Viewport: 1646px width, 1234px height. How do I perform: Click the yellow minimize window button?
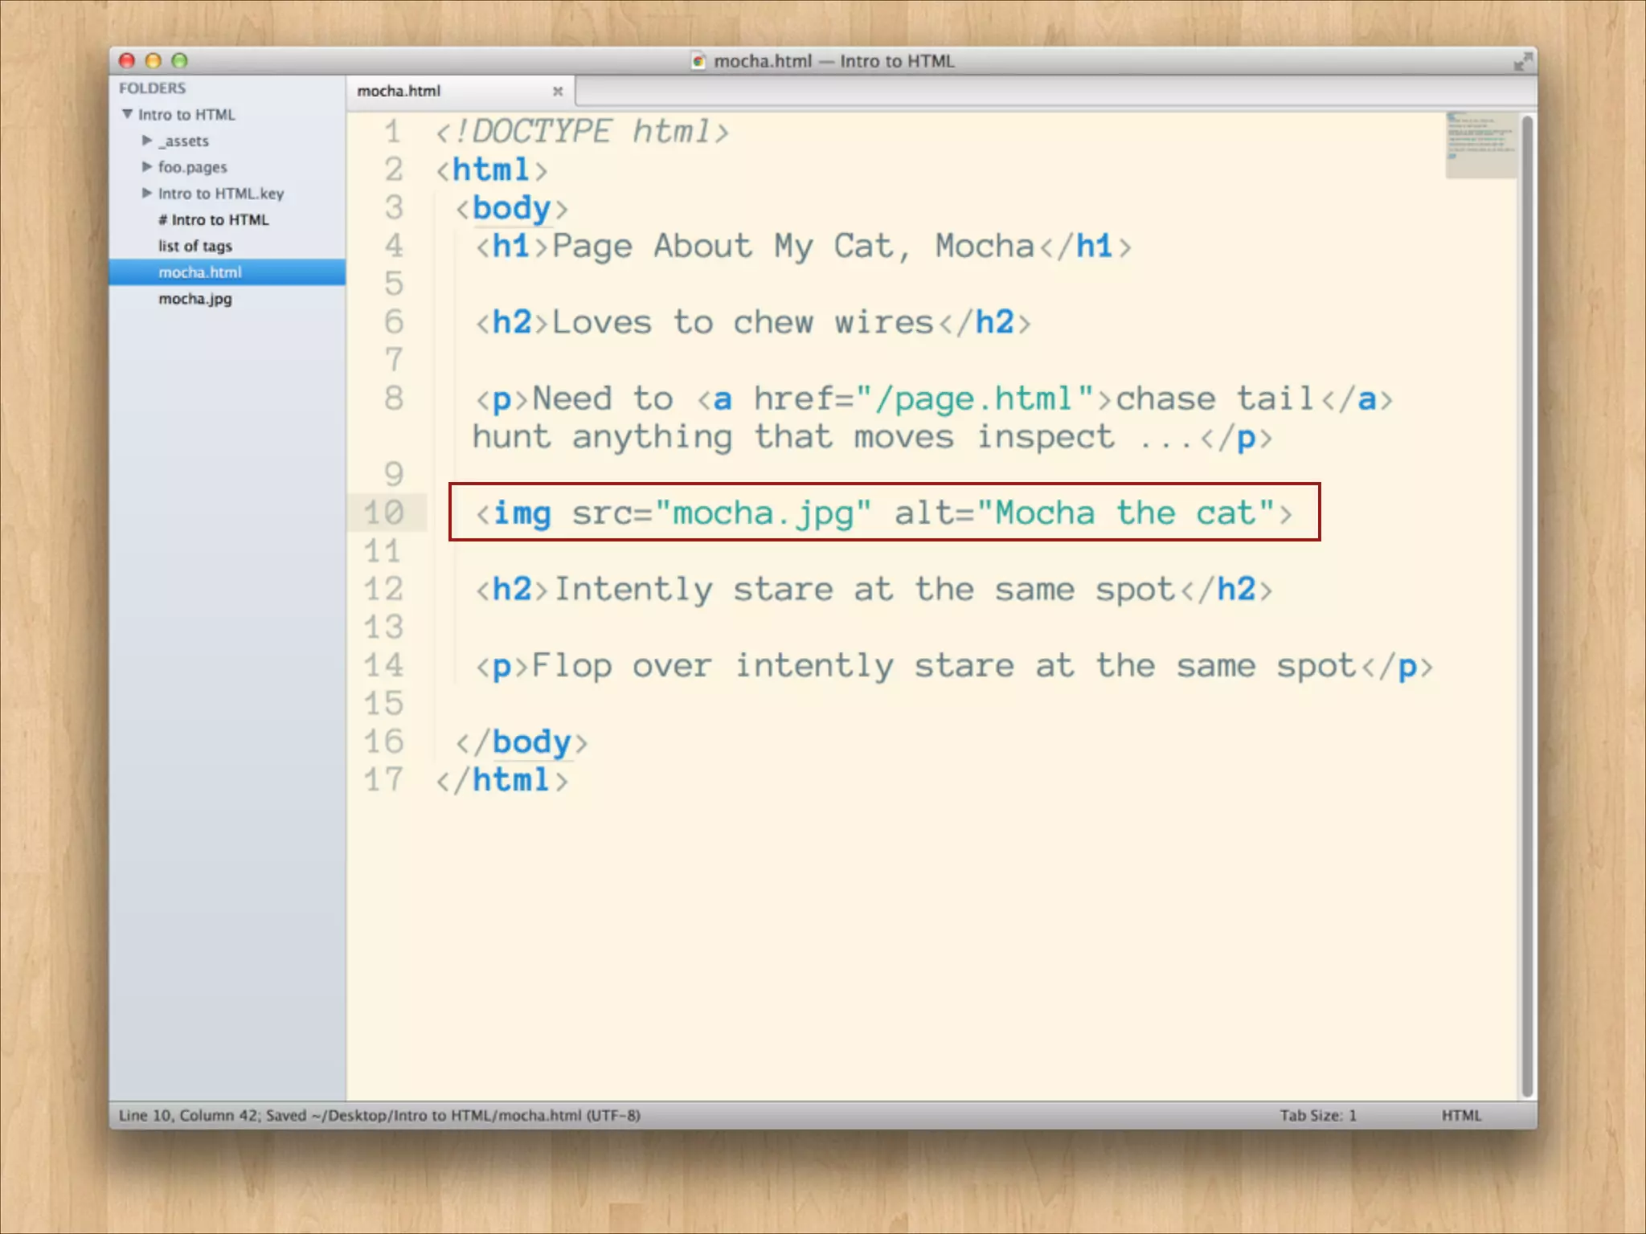[154, 61]
